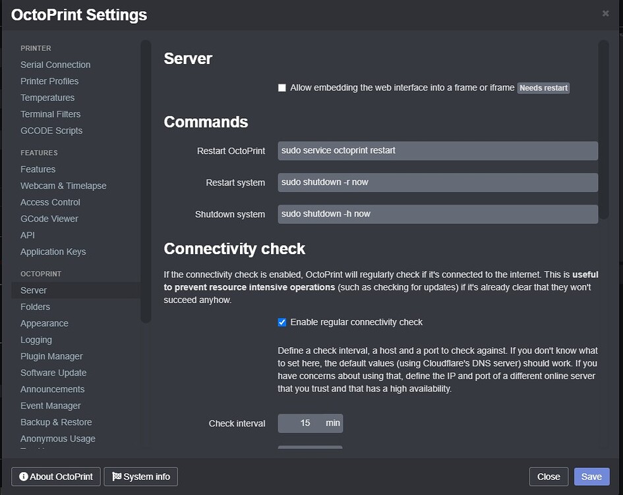Viewport: 623px width, 495px height.
Task: Disable the regular connectivity check
Action: click(x=282, y=322)
